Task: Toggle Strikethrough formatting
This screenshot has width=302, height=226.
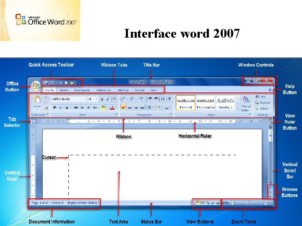Action: click(x=76, y=108)
